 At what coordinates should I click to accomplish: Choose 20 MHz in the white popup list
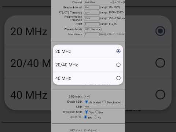(88, 51)
